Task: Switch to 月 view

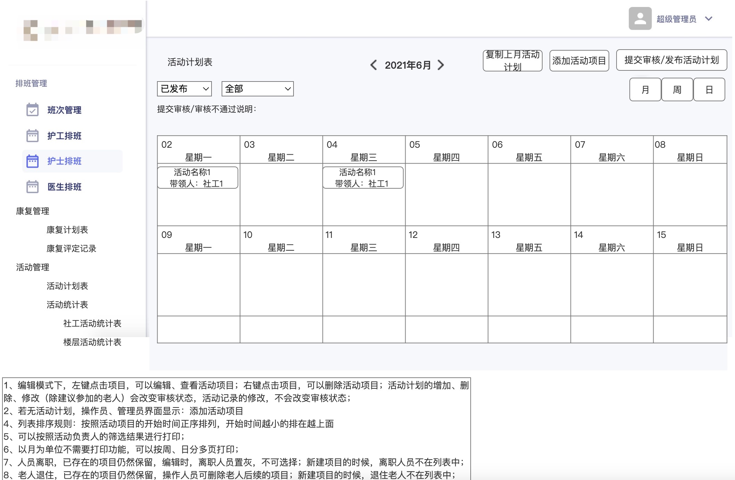Action: [645, 89]
